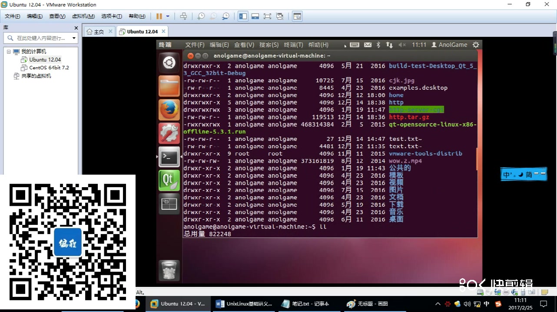Image resolution: width=557 pixels, height=312 pixels.
Task: Toggle the thumbnail bar view icon
Action: pos(255,16)
